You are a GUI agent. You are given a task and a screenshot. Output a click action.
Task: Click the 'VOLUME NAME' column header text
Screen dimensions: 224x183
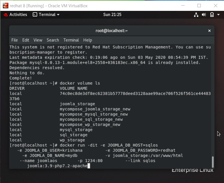click(x=73, y=89)
